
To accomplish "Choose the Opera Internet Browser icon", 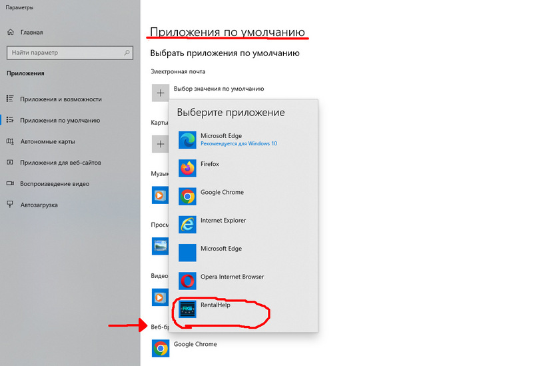I will (x=188, y=280).
